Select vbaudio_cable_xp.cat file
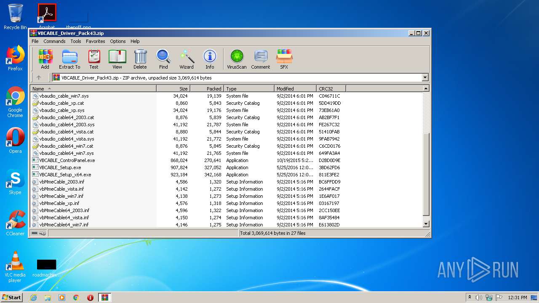 tap(61, 103)
